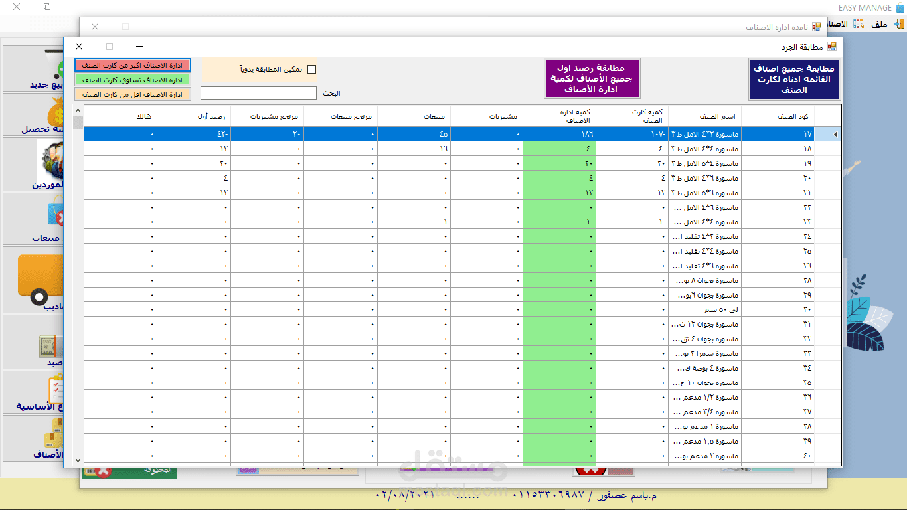
Task: Click مشتريات column header
Action: click(486, 116)
